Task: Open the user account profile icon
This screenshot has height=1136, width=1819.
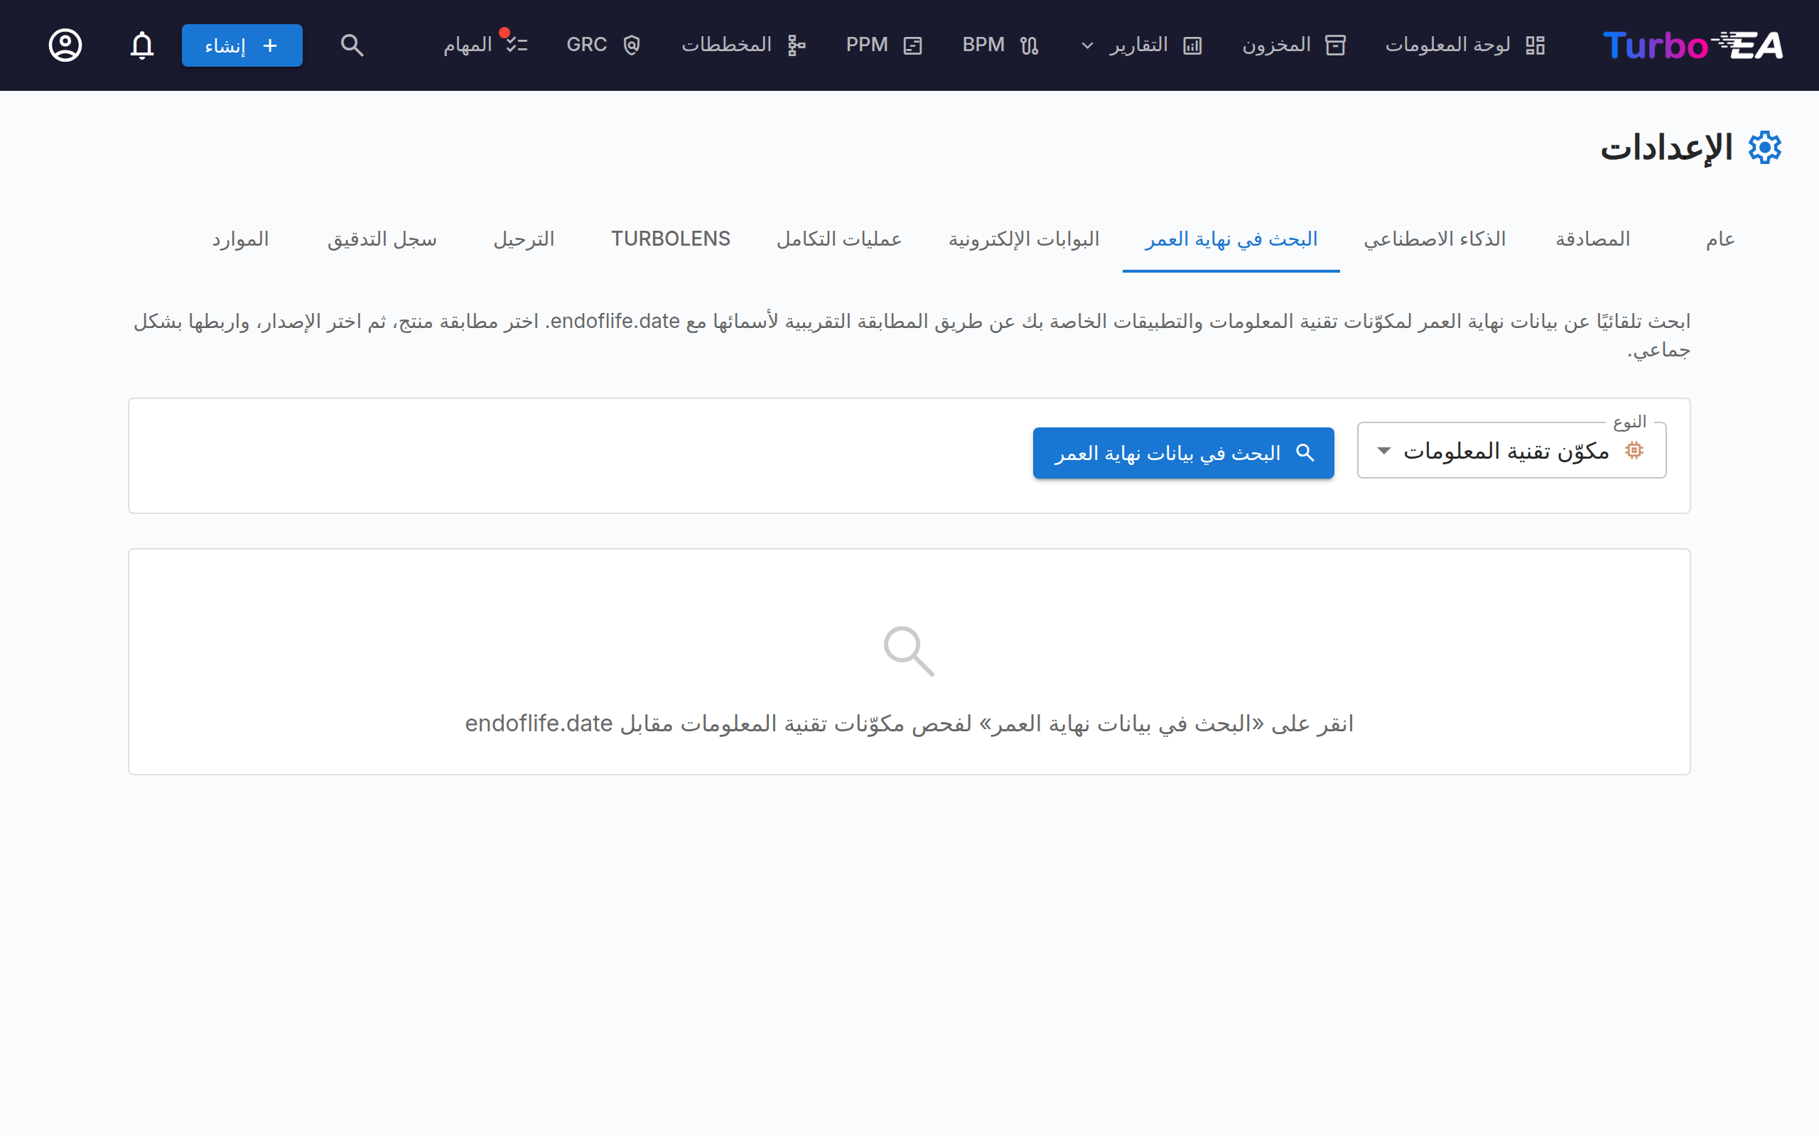Action: [65, 45]
